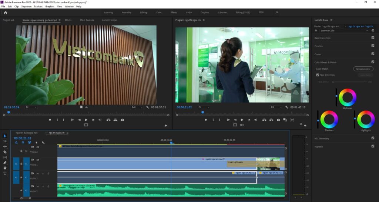
Task: Disable the Creative section checkbox
Action: [373, 46]
